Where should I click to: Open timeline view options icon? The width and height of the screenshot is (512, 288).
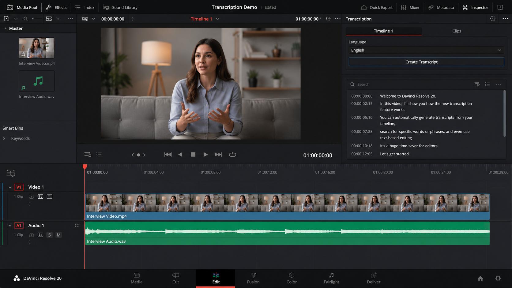11,173
